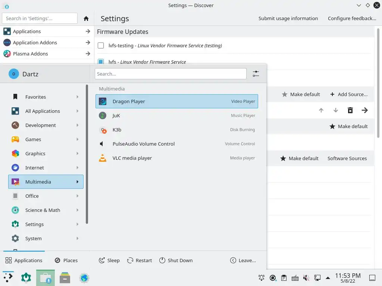Open clipboard tray icon
This screenshot has width=382, height=286.
tap(284, 278)
